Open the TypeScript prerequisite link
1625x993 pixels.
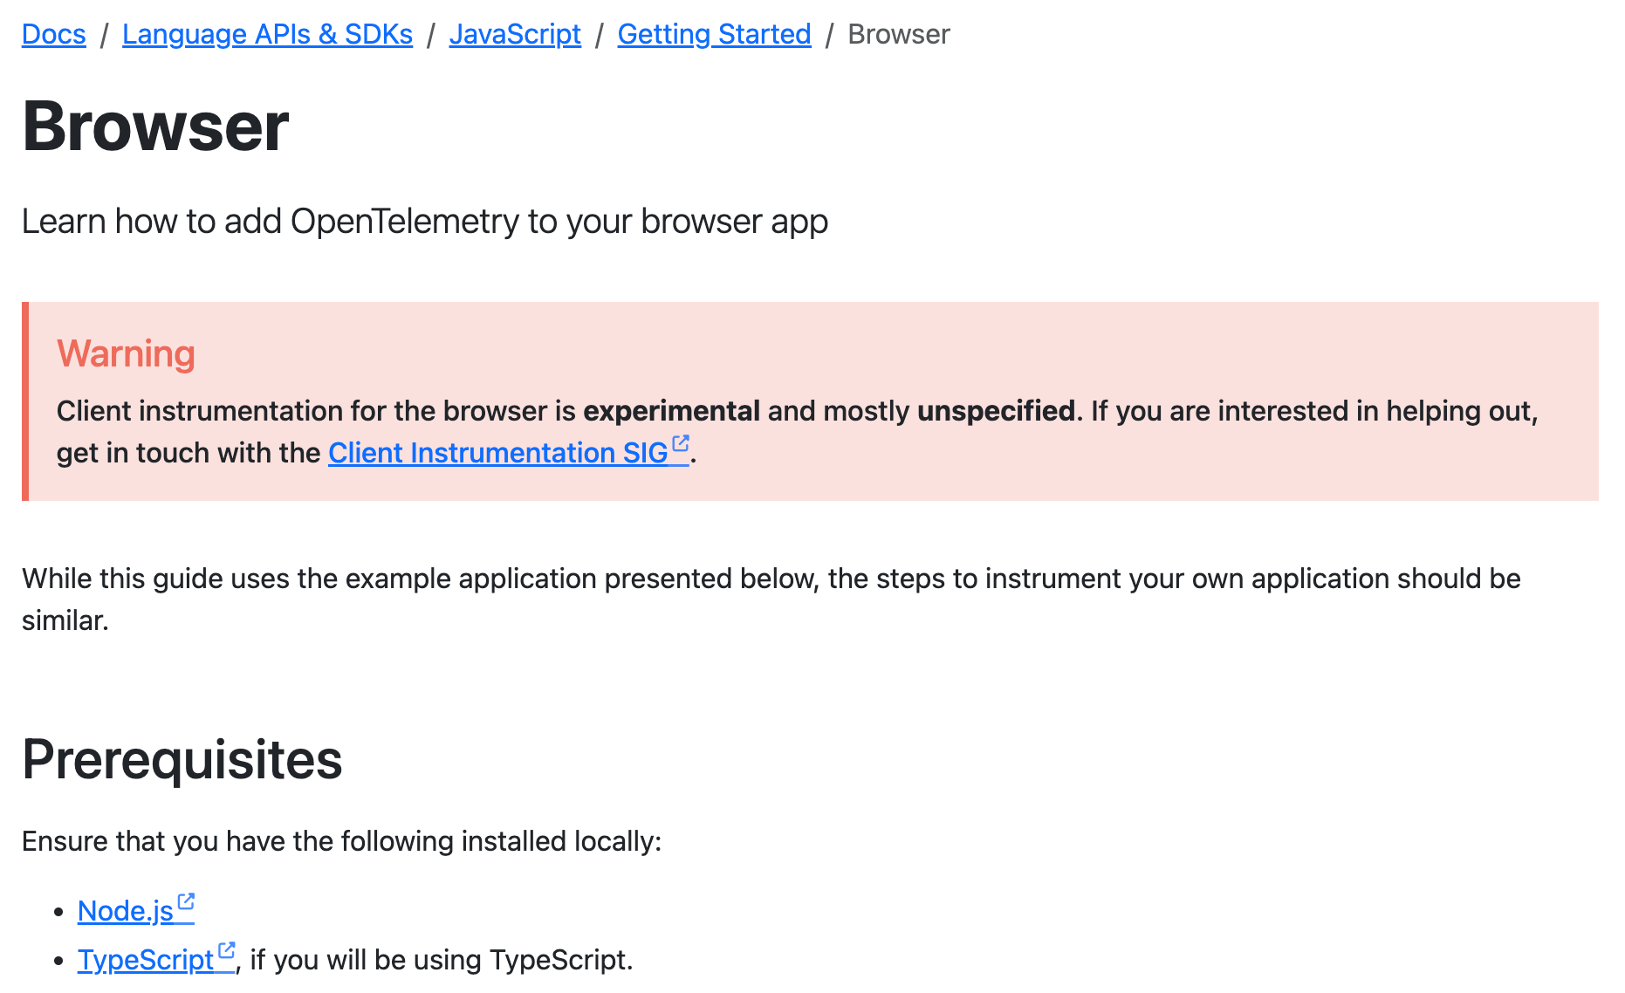click(x=145, y=960)
